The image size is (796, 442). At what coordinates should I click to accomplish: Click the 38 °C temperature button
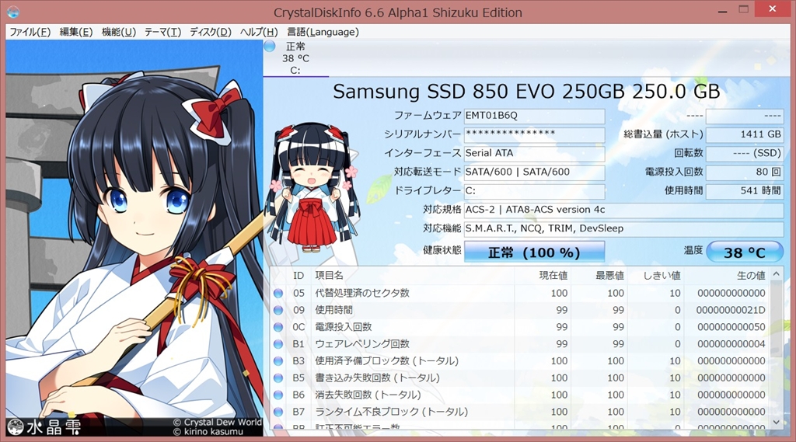(745, 252)
